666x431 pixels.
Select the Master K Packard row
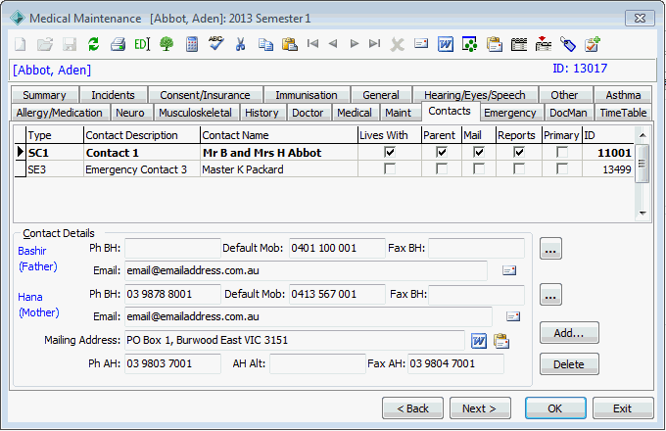coord(323,169)
